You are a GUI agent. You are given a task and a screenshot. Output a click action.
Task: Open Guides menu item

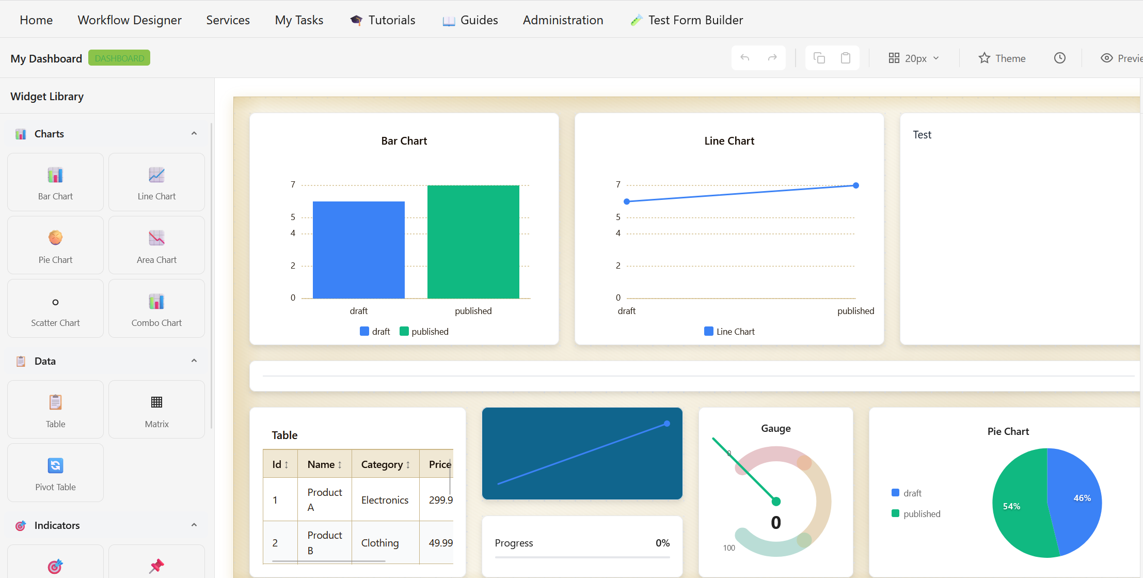(470, 20)
